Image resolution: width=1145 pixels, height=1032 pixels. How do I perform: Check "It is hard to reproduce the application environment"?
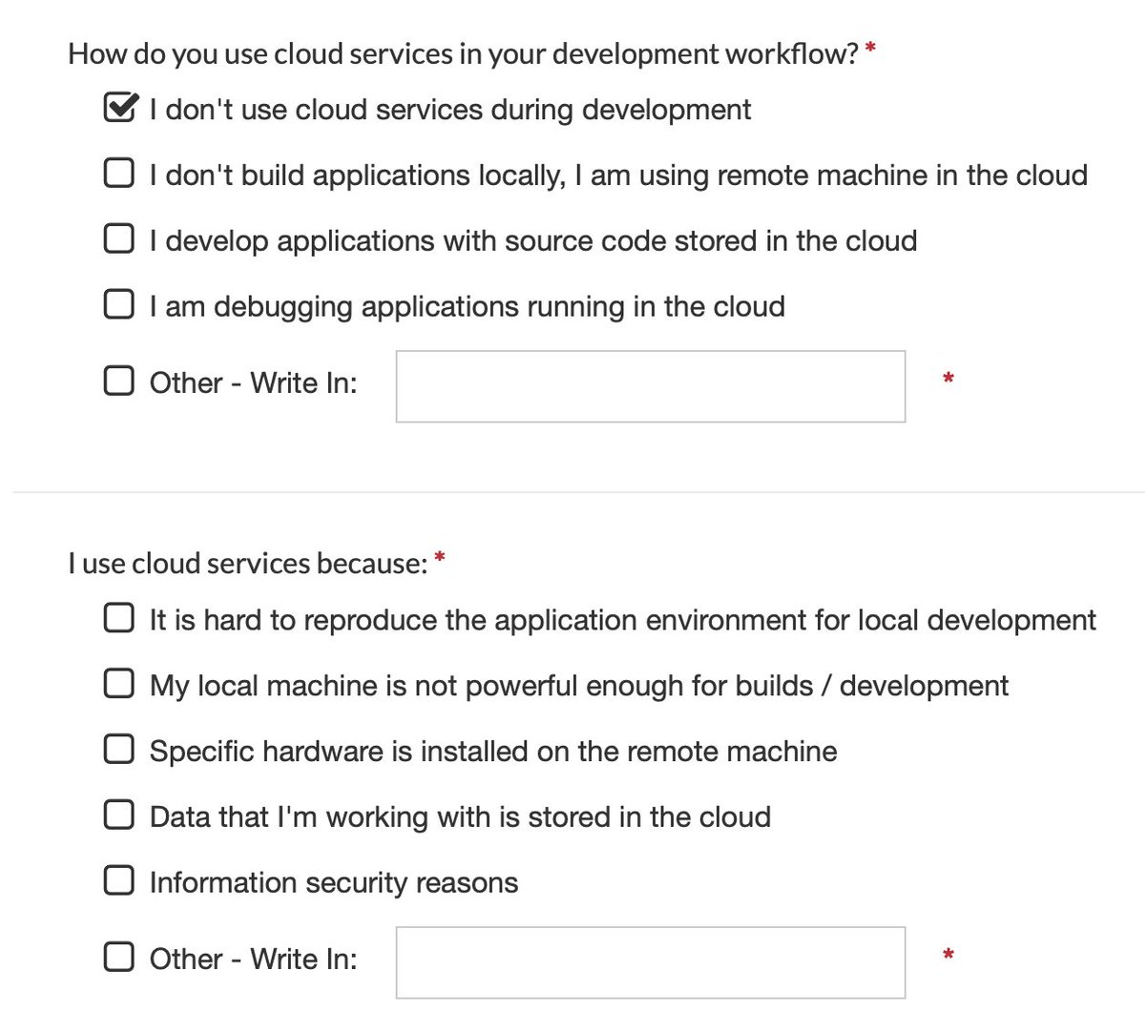[x=118, y=620]
